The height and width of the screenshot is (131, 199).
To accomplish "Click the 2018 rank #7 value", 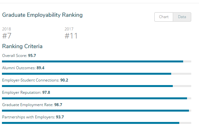I will tap(7, 36).
